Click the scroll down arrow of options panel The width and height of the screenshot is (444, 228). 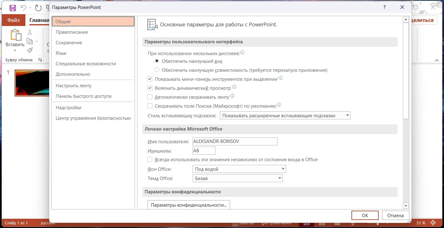pos(406,206)
